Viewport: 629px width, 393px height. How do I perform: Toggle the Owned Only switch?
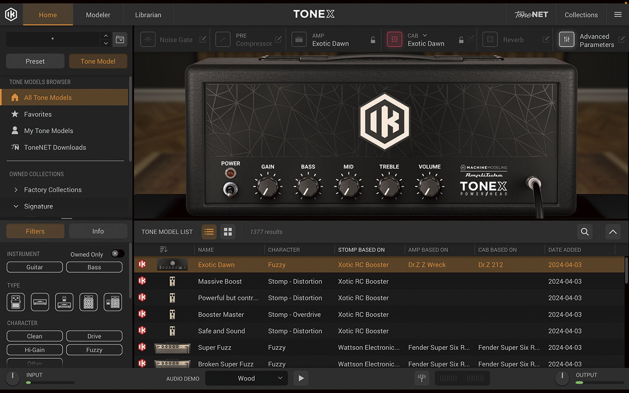pyautogui.click(x=118, y=253)
